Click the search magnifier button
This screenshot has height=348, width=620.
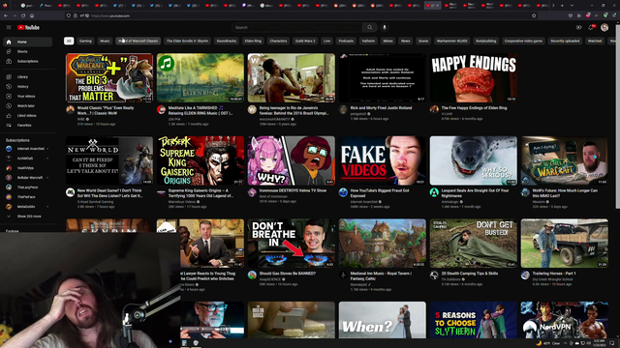coord(370,27)
